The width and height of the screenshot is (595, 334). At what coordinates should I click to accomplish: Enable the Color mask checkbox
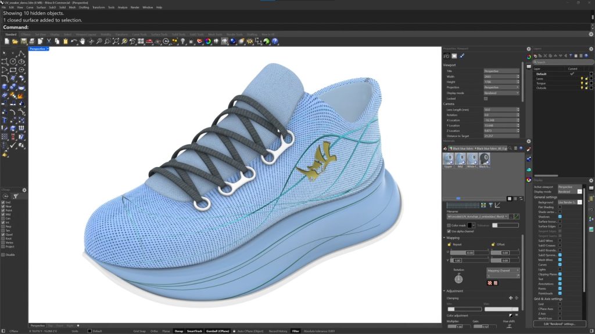point(449,226)
